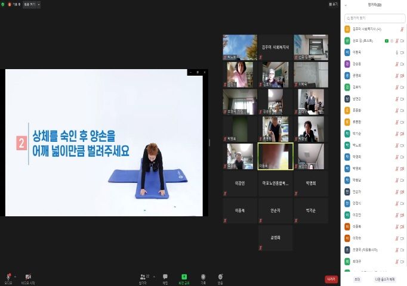
Task: Open the 보기 view menu at top right
Action: (333, 4)
